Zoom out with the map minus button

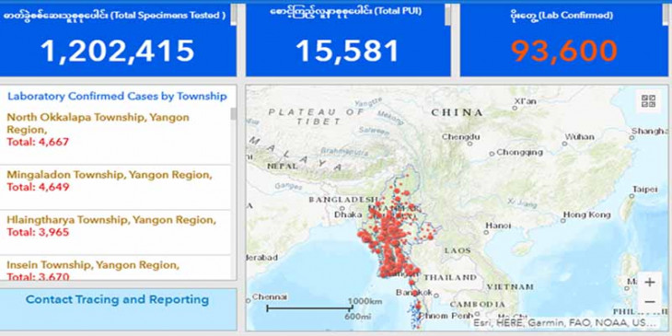point(650,302)
